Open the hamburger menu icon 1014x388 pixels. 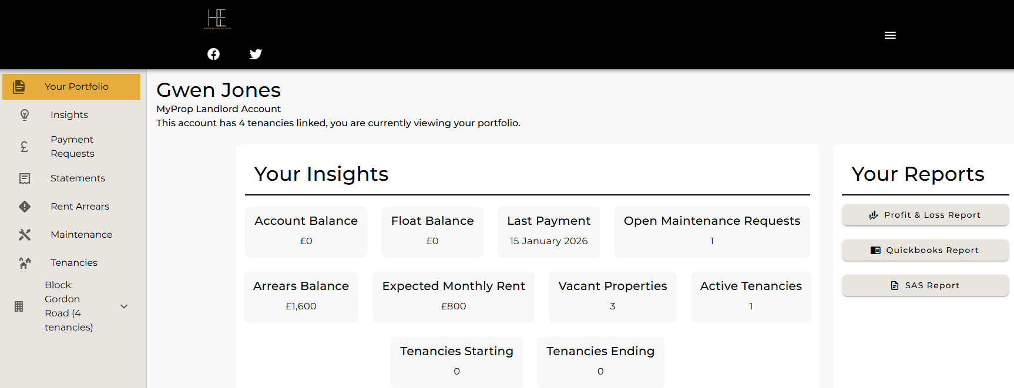point(890,35)
